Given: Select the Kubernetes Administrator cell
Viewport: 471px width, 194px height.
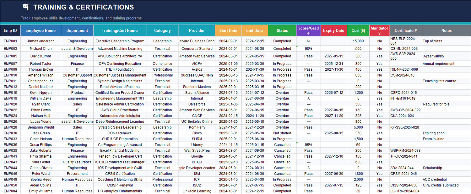Looking at the screenshot, I should (x=120, y=116).
